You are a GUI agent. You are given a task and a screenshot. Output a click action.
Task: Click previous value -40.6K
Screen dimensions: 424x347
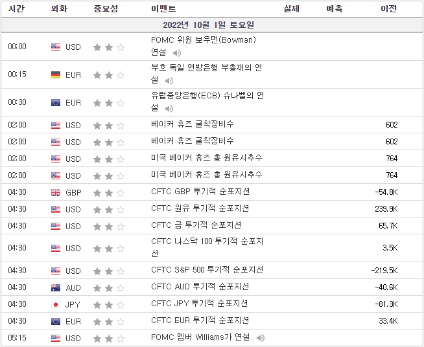point(386,287)
